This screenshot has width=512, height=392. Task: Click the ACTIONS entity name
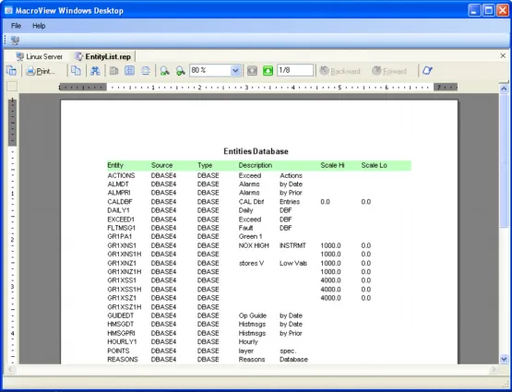click(x=121, y=175)
